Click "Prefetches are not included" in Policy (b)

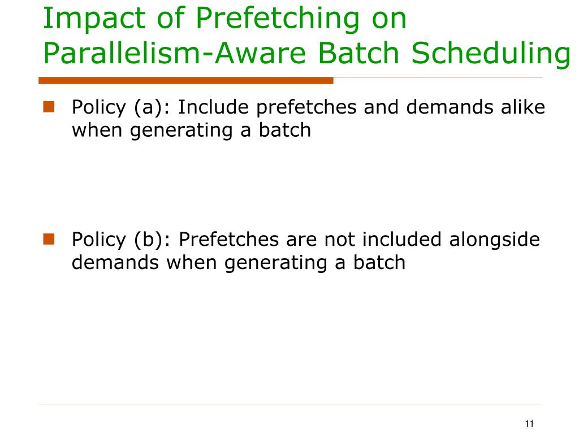[x=310, y=239]
